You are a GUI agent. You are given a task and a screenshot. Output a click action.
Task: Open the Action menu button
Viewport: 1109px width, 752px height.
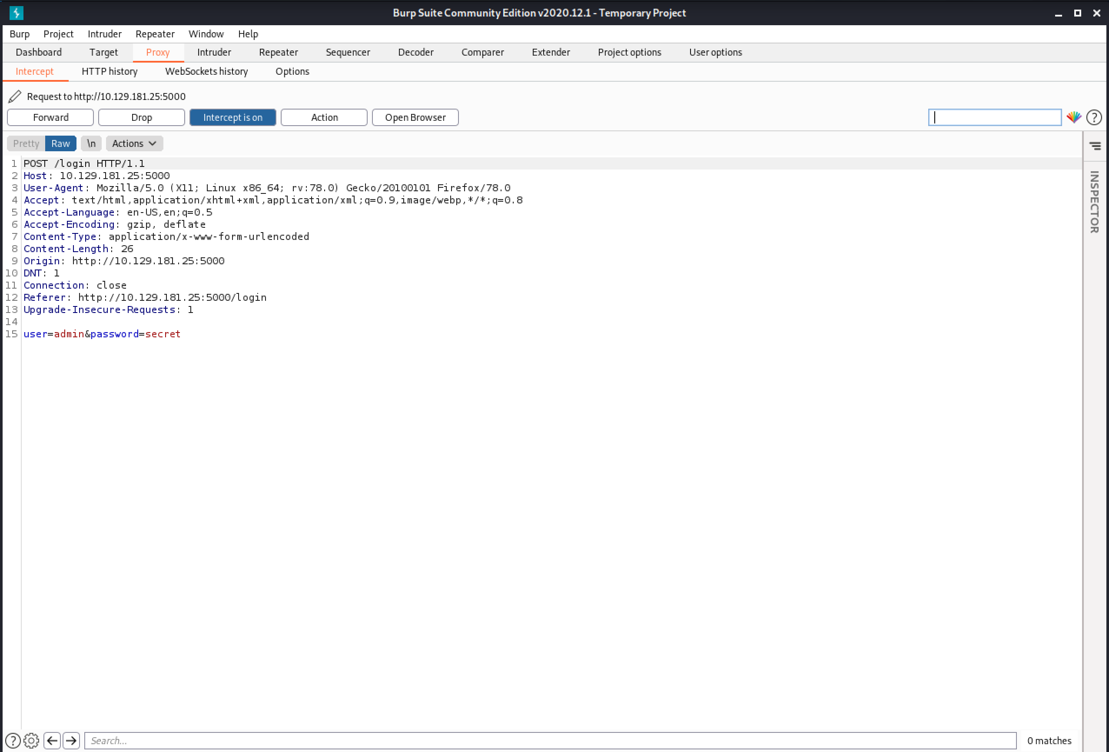(x=324, y=117)
